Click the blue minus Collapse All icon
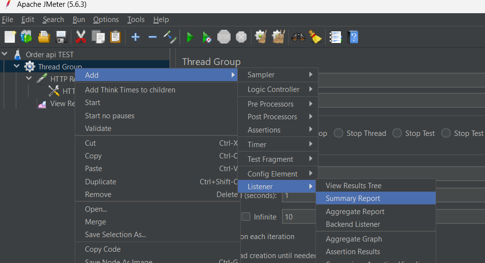This screenshot has width=485, height=263. tap(152, 37)
